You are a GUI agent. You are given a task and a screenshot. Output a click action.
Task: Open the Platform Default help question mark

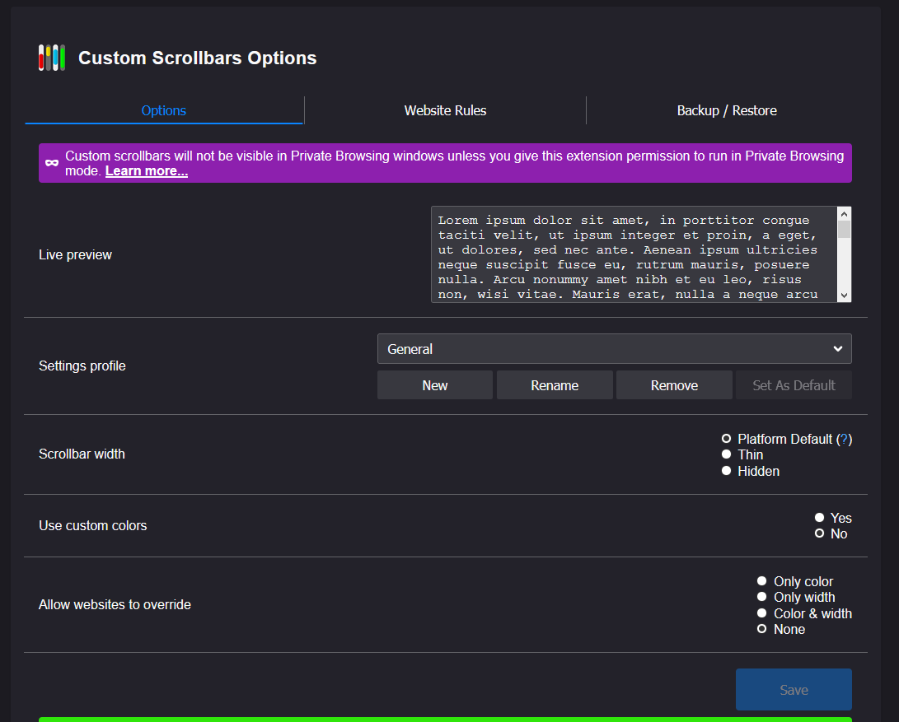pyautogui.click(x=844, y=439)
